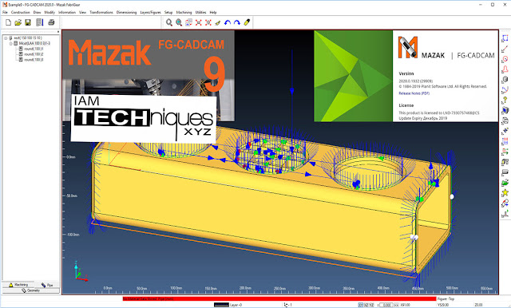Screen dimensions: 511x308
Task: Click the New file icon
Action: pos(8,22)
